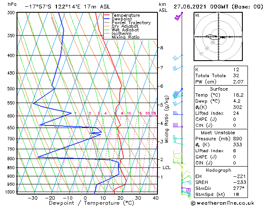Click the LCL level marker label

(x=166, y=167)
